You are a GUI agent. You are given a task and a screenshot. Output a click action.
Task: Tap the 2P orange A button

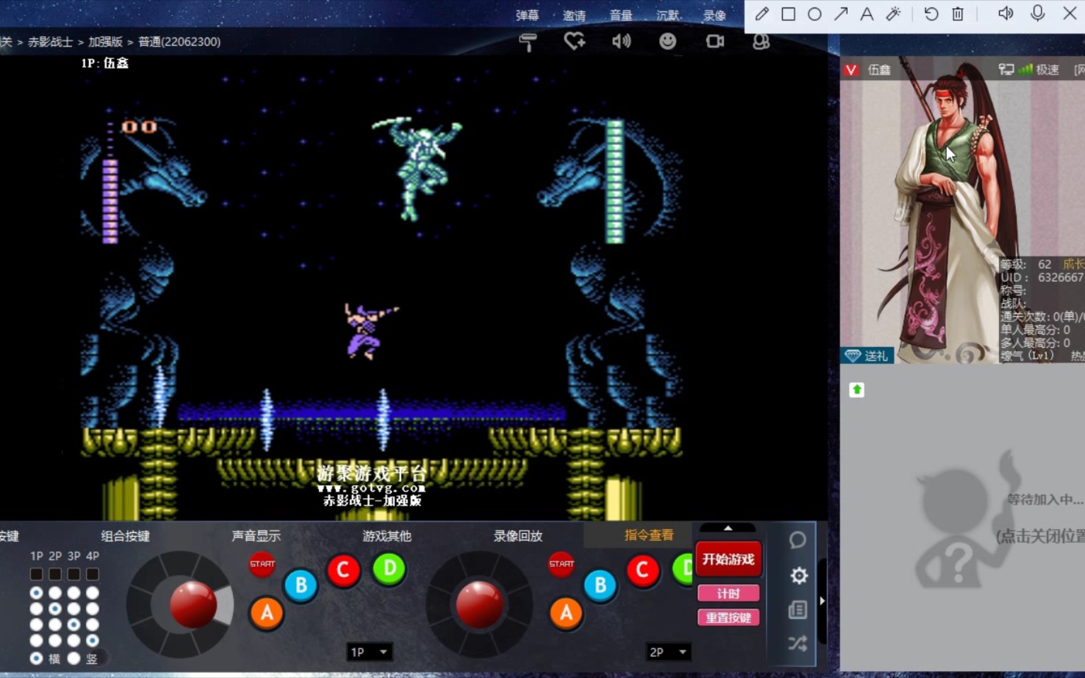[x=566, y=613]
